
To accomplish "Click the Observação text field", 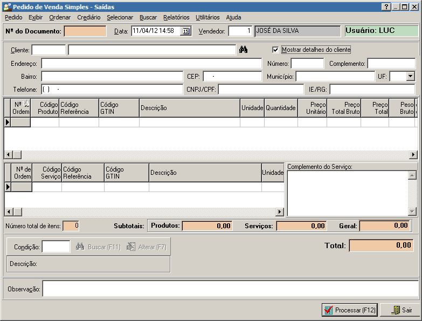I will tap(230, 289).
